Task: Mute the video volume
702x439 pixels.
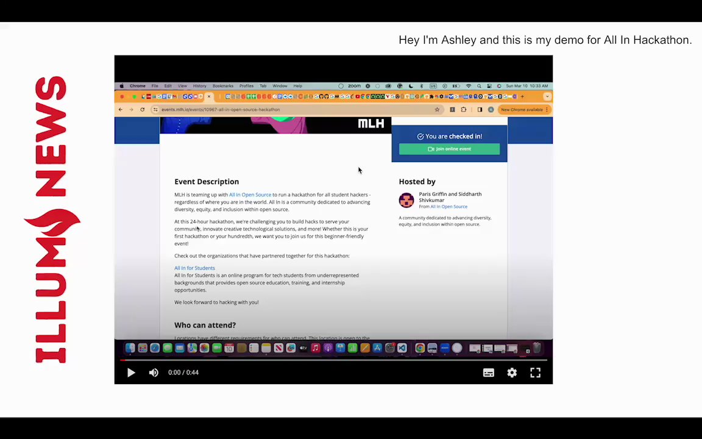Action: [x=154, y=373]
